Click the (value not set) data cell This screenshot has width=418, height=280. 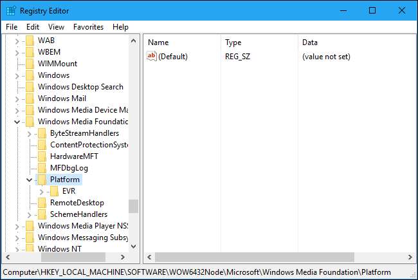point(326,56)
